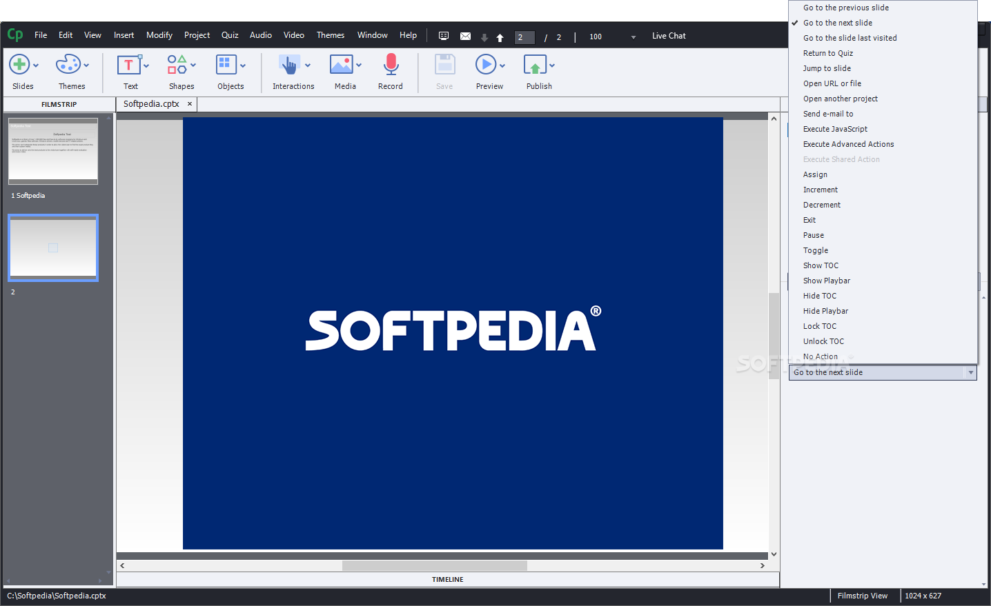This screenshot has height=606, width=991.
Task: Click the 1024 x 627 size label
Action: pyautogui.click(x=923, y=596)
